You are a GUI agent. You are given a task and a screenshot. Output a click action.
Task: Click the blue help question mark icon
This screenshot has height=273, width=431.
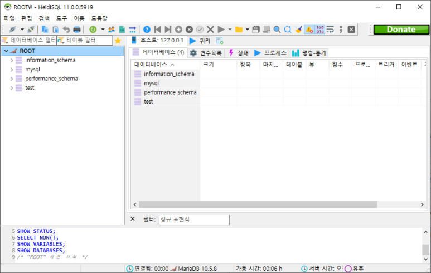click(x=147, y=30)
